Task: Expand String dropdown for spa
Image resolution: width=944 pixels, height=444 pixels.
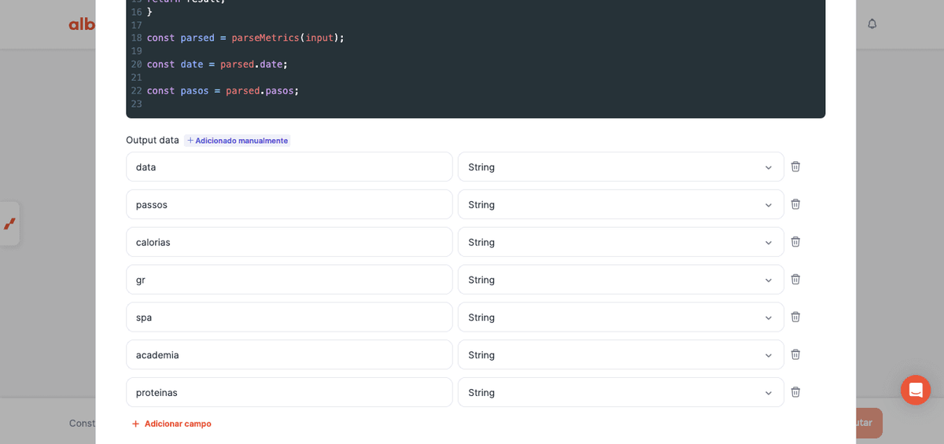Action: click(x=621, y=317)
